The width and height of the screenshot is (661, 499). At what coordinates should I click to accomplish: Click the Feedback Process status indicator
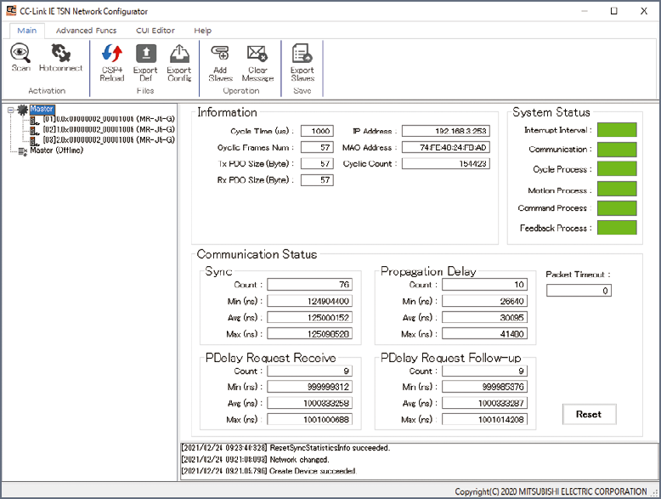[x=617, y=227]
